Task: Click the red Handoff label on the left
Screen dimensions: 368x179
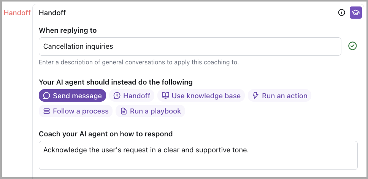Action: 17,13
